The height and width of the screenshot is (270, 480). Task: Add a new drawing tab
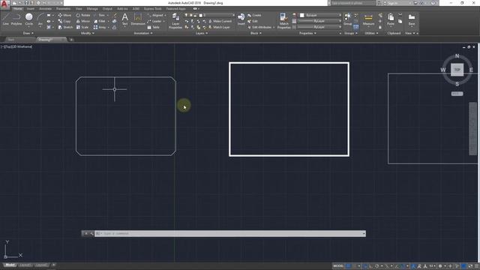(71, 40)
